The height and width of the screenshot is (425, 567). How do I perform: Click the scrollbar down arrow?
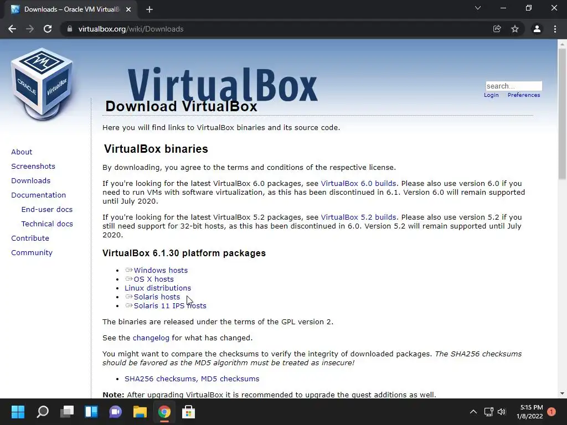(x=562, y=393)
